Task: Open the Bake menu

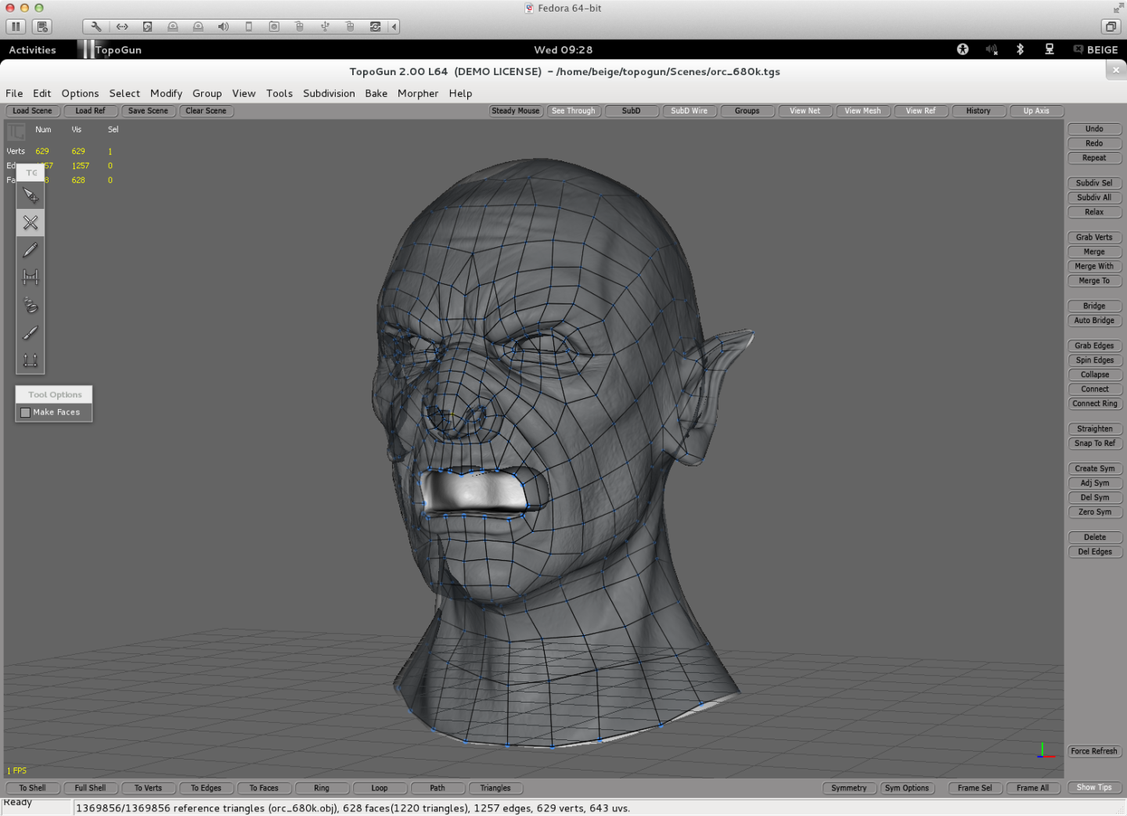Action: (376, 93)
